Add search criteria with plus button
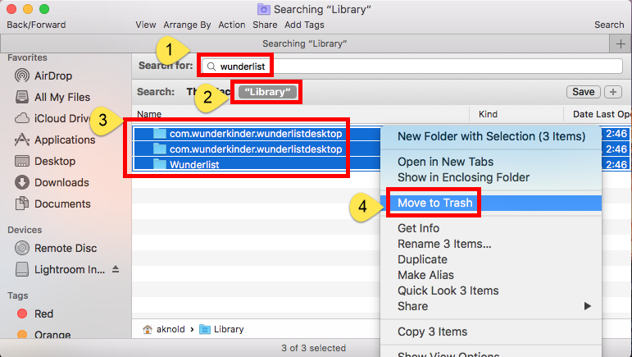The image size is (632, 357). coord(612,92)
